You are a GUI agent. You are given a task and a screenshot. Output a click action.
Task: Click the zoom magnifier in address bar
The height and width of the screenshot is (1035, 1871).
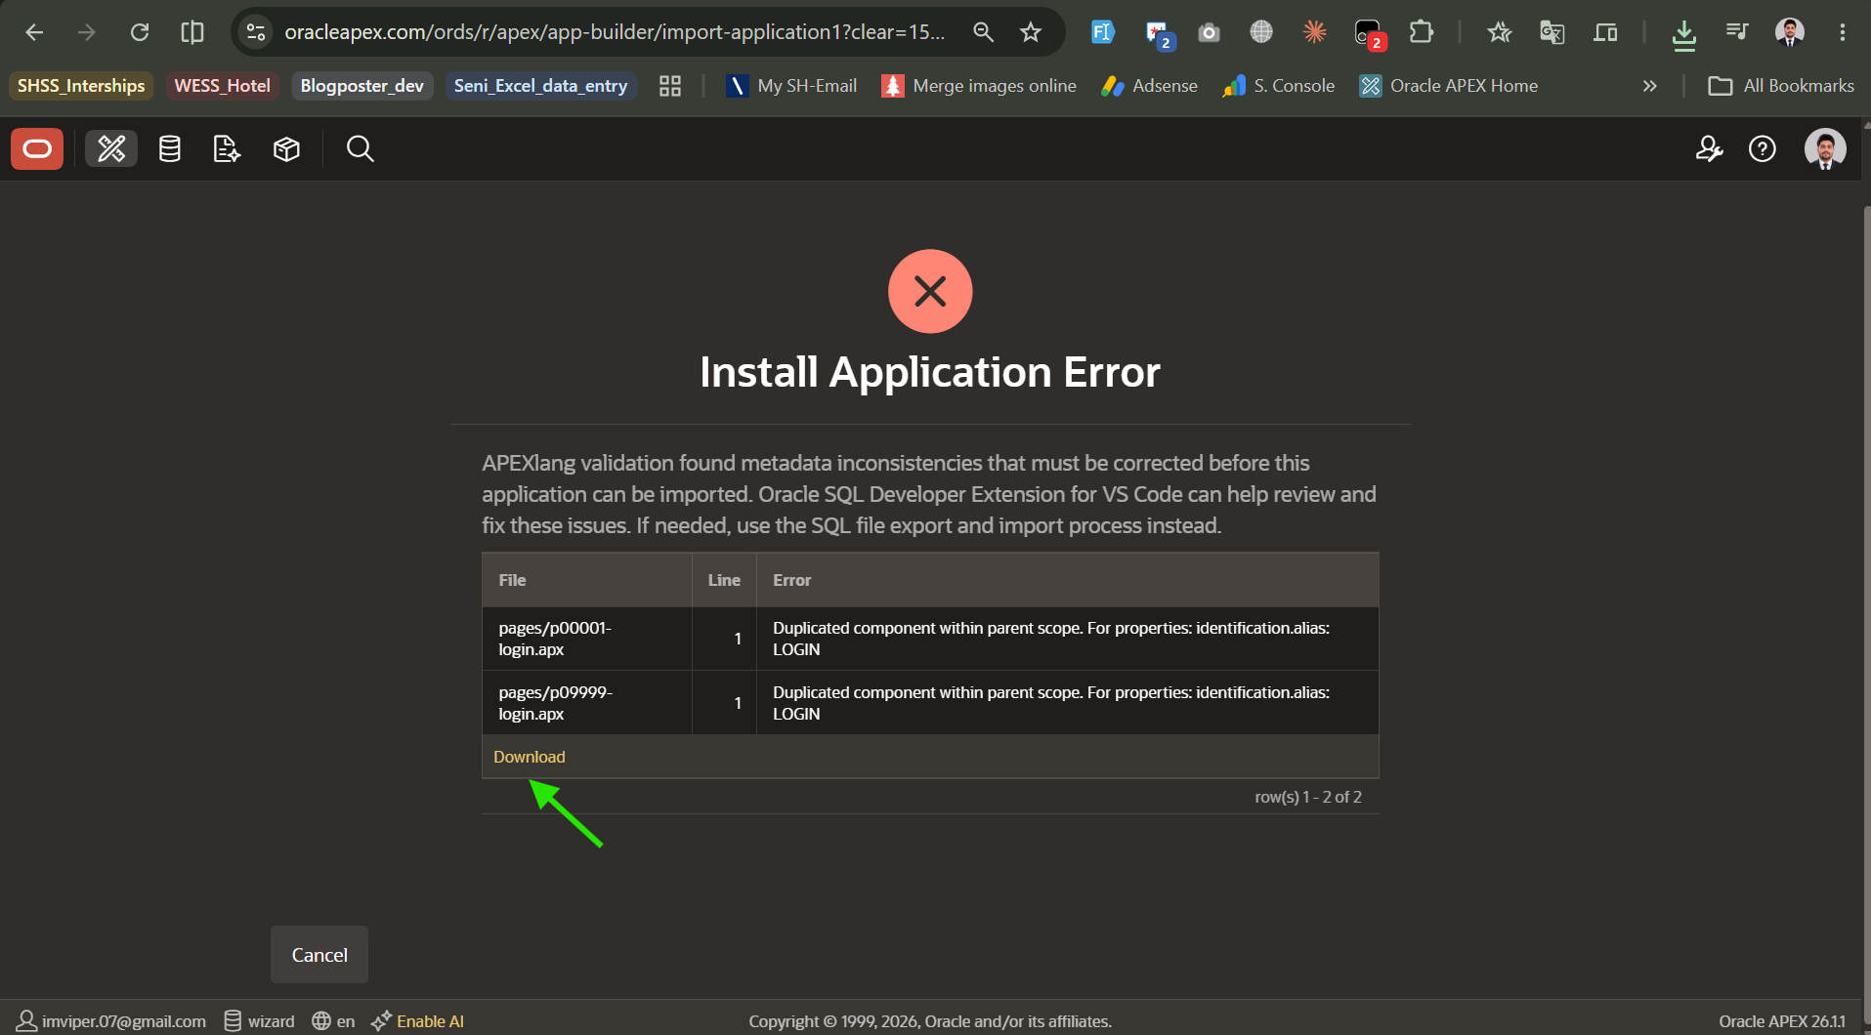coord(984,32)
